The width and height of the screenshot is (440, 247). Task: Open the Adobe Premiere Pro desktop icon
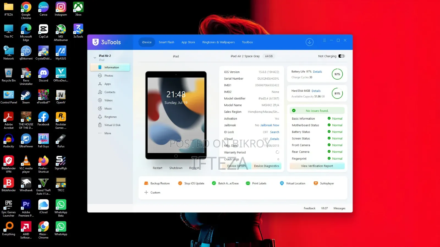click(26, 208)
